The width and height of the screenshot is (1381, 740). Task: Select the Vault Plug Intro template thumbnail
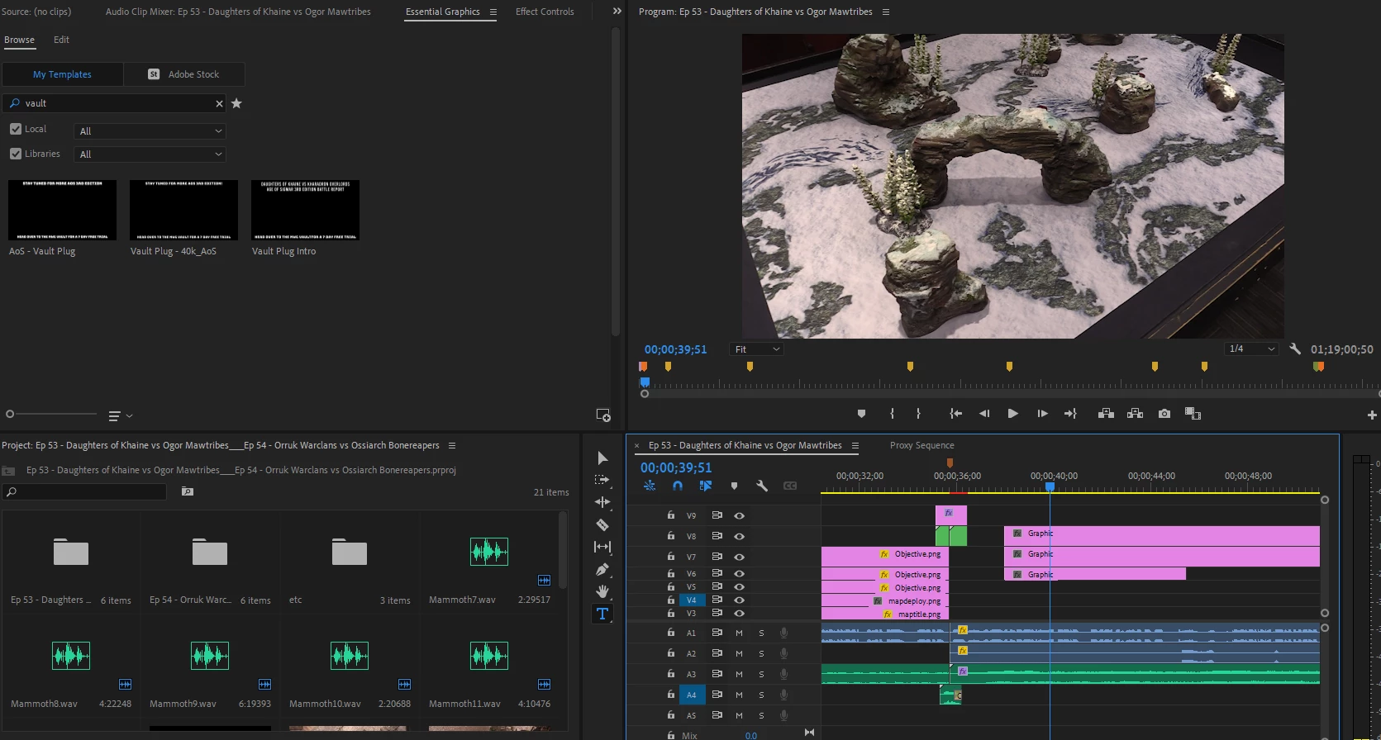click(x=305, y=211)
